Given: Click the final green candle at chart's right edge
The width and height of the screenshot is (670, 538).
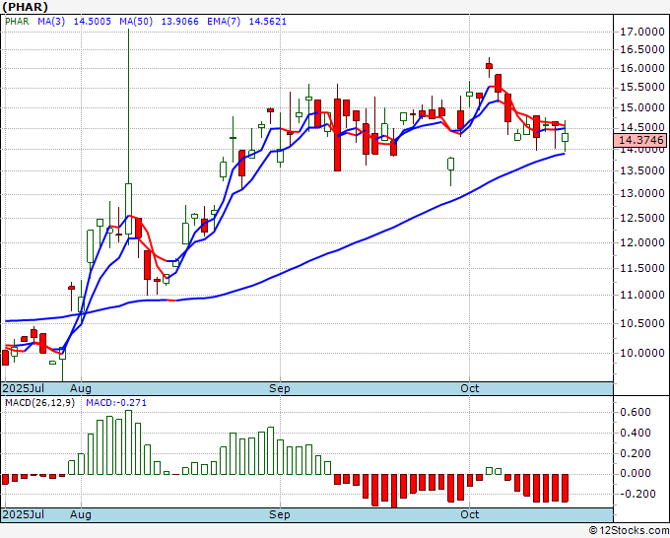Looking at the screenshot, I should [565, 137].
